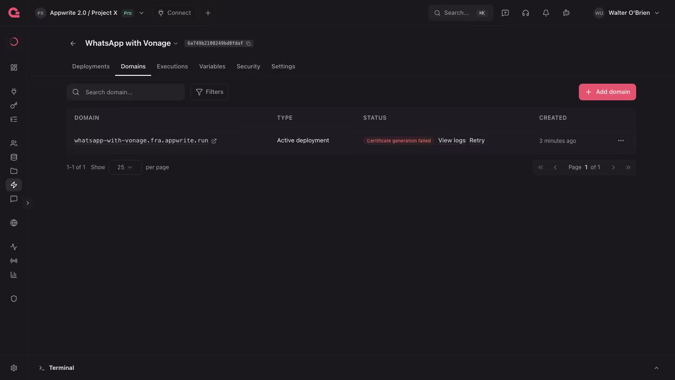The image size is (675, 380).
Task: Go to the first page
Action: pos(540,167)
